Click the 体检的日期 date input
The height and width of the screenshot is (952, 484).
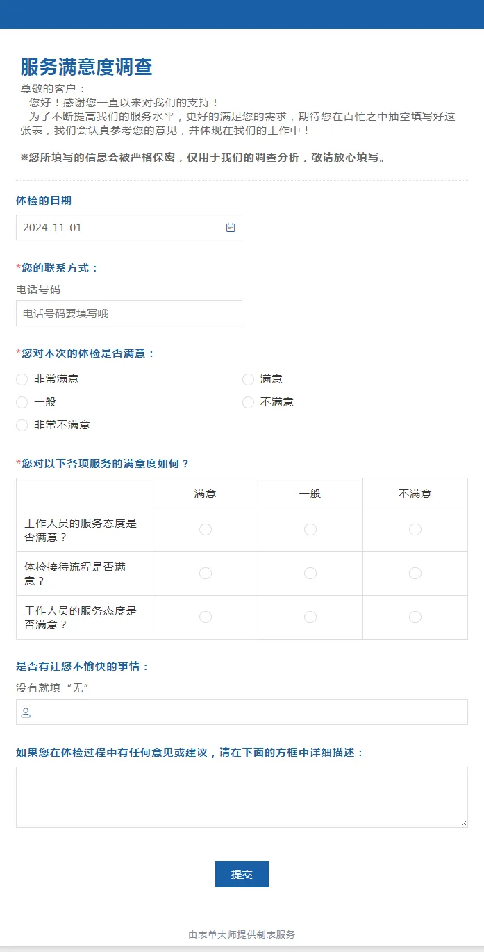click(x=118, y=228)
